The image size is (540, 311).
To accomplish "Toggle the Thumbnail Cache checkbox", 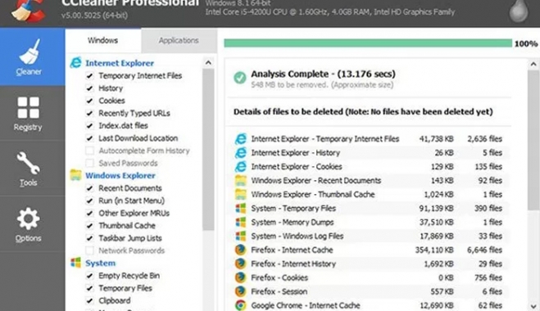I will pyautogui.click(x=89, y=226).
